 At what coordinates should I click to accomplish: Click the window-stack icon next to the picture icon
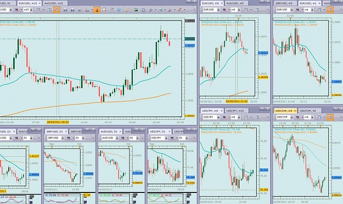click(143, 10)
